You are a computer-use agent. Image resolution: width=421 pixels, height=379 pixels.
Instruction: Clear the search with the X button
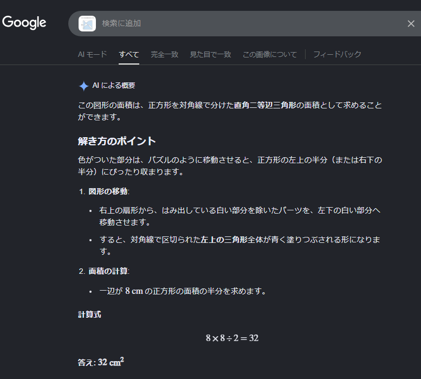[x=411, y=23]
